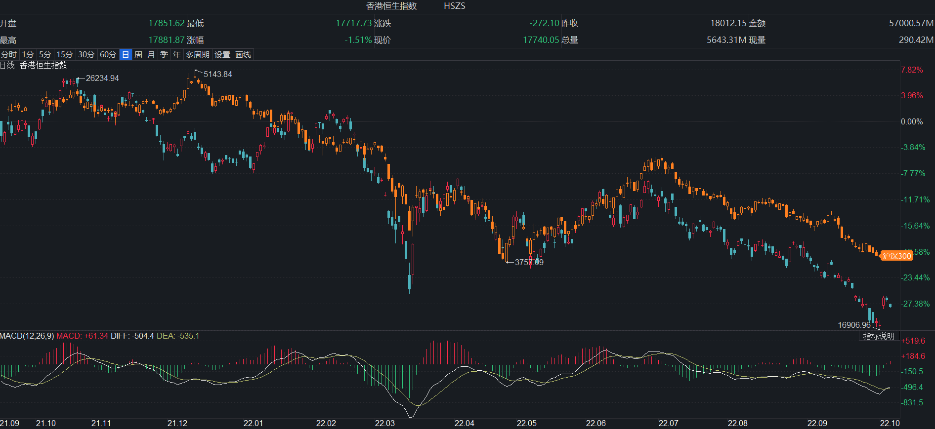935x429 pixels.
Task: Select the 月 monthly period
Action: (151, 55)
